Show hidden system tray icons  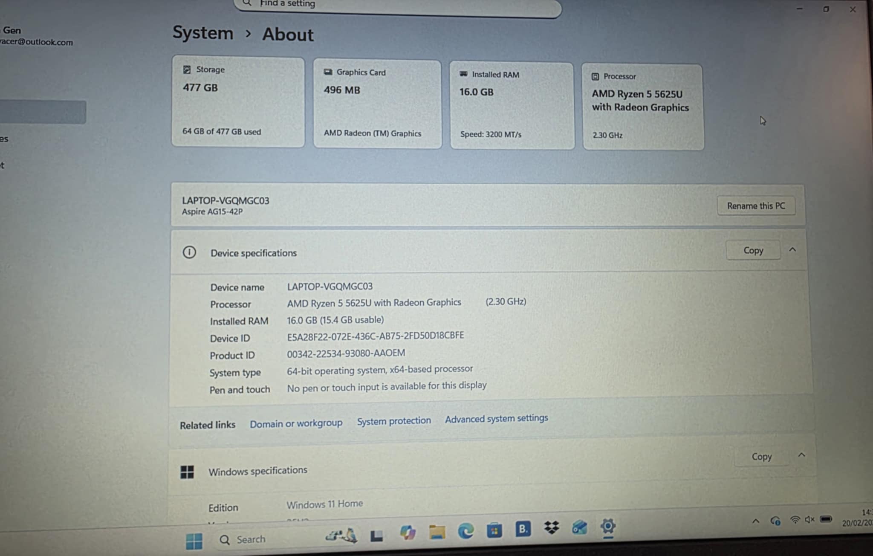click(x=756, y=521)
